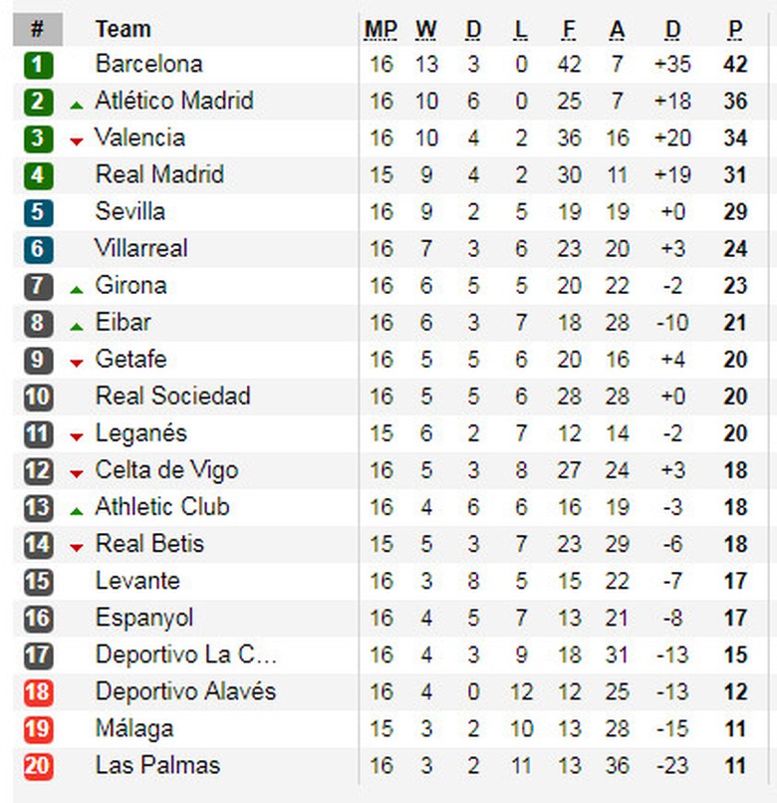
Task: Click Deportivo Alavés' red position 18 badge
Action: (38, 692)
